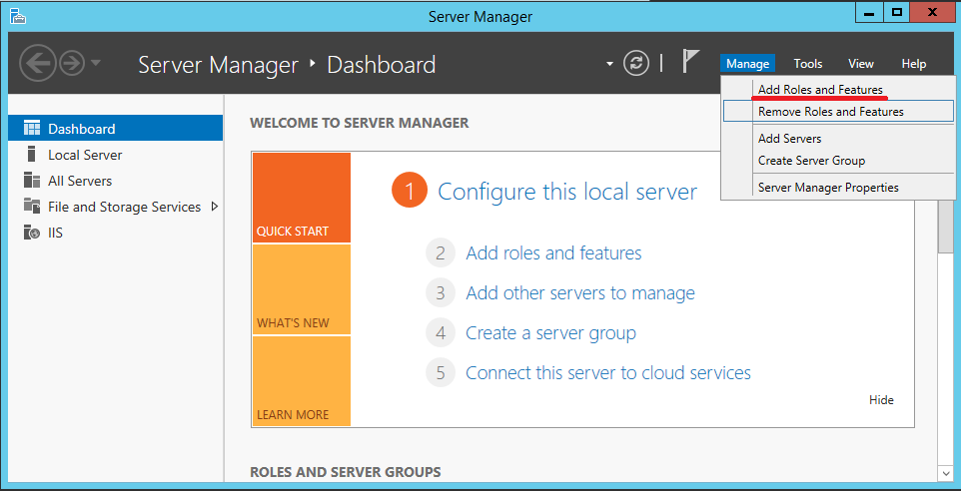Click the forward navigation arrow icon
This screenshot has height=491, width=961.
tap(72, 63)
